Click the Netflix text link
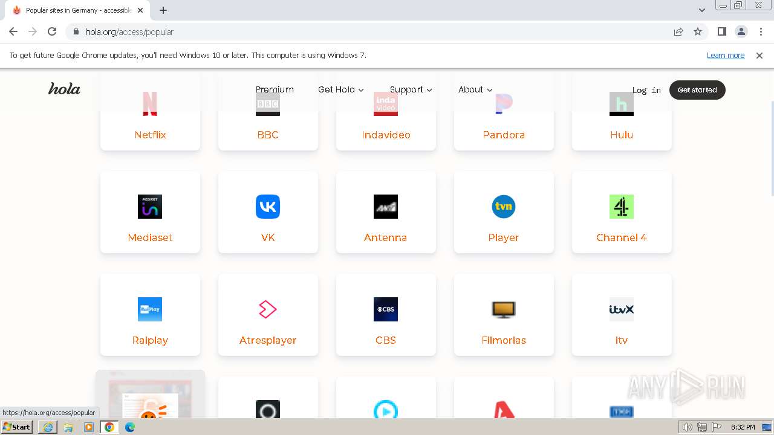The height and width of the screenshot is (435, 774). click(x=150, y=135)
